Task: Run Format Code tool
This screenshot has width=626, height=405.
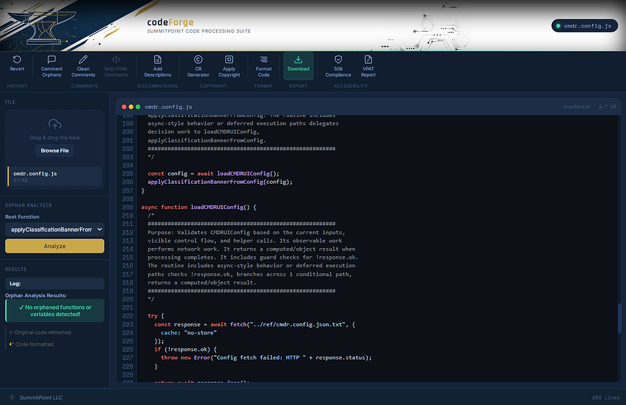Action: click(x=263, y=66)
